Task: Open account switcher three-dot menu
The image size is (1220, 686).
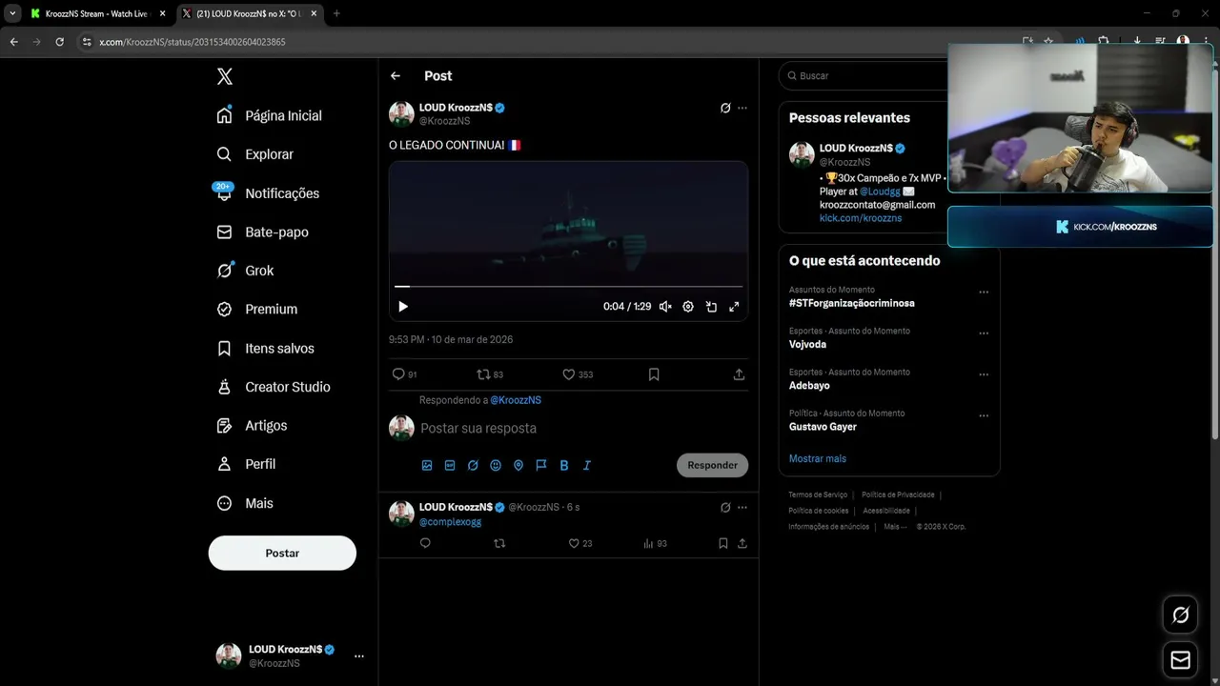Action: (x=359, y=656)
